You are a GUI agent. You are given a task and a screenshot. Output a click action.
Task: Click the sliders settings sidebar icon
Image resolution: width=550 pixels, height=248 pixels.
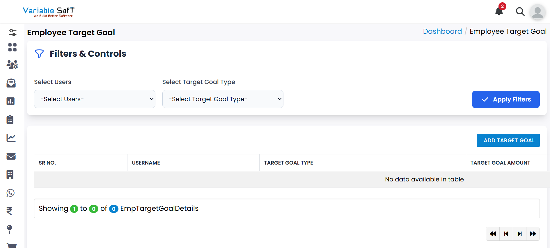[x=12, y=33]
